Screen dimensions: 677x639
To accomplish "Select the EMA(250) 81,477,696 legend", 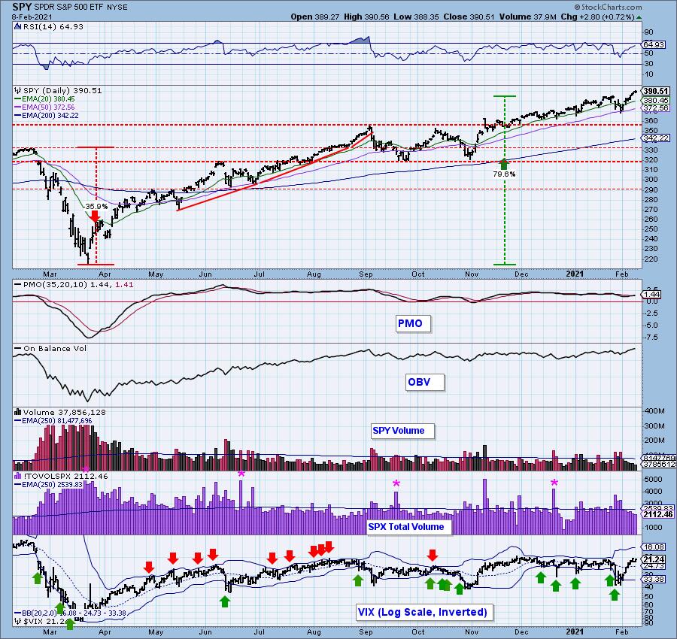I will (x=53, y=420).
